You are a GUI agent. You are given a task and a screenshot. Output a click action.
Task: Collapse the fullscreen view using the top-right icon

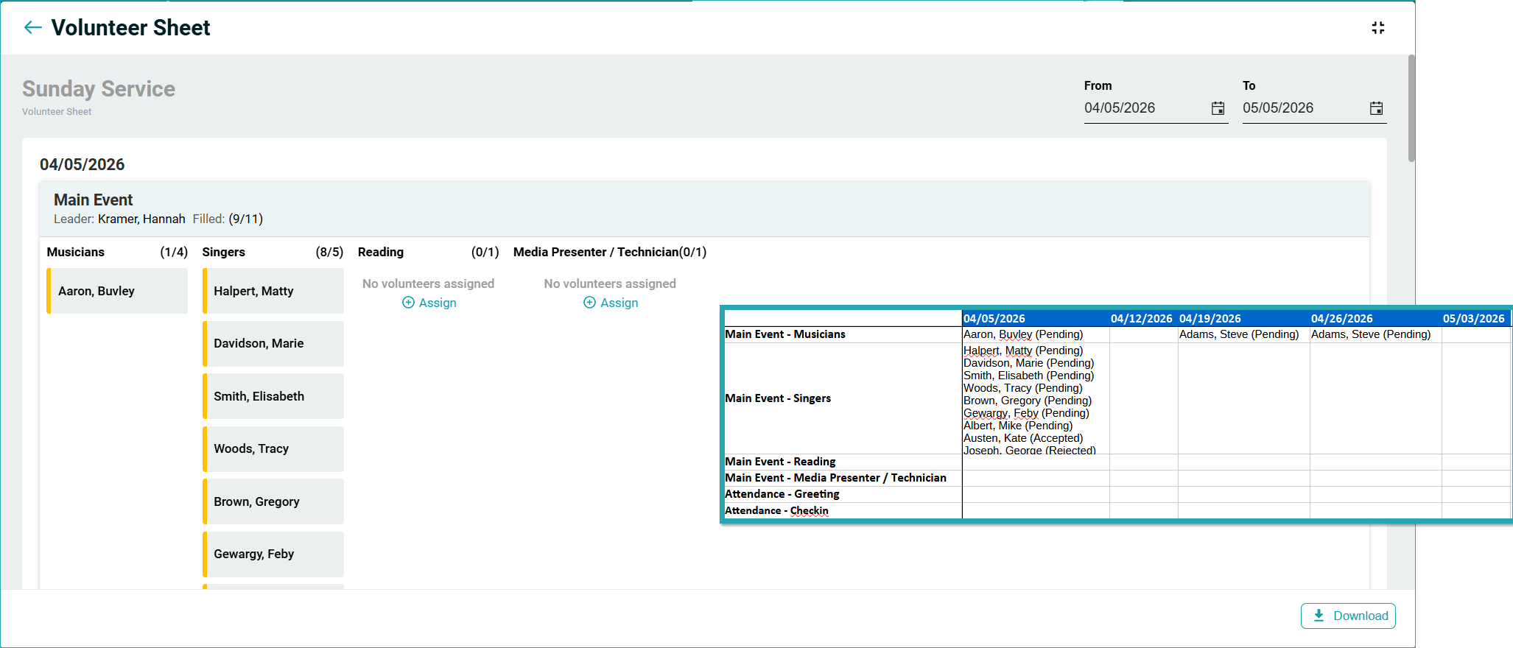pos(1377,28)
